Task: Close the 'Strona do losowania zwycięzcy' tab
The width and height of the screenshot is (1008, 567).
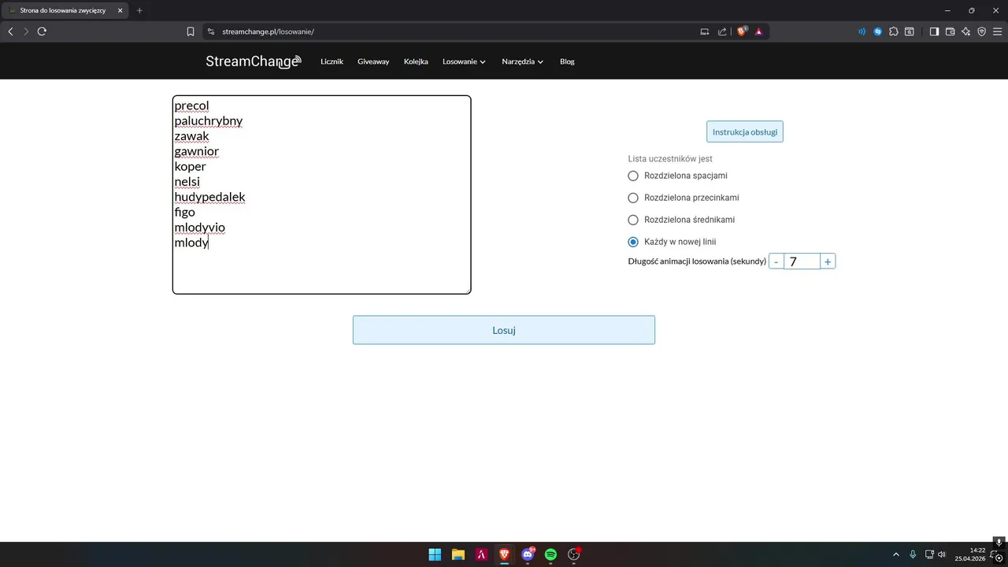Action: (x=120, y=10)
